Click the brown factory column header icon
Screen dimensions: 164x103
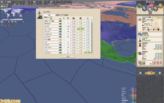tap(74, 18)
